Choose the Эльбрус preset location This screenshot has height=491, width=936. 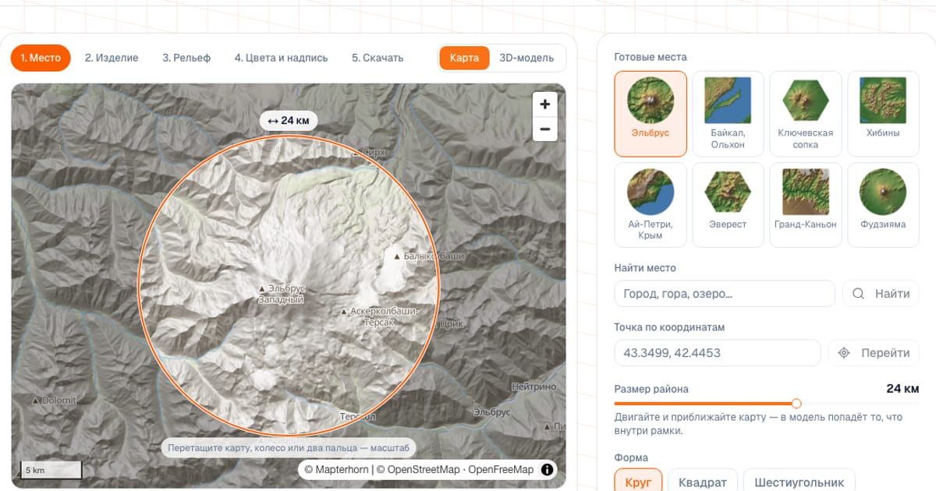[x=651, y=114]
